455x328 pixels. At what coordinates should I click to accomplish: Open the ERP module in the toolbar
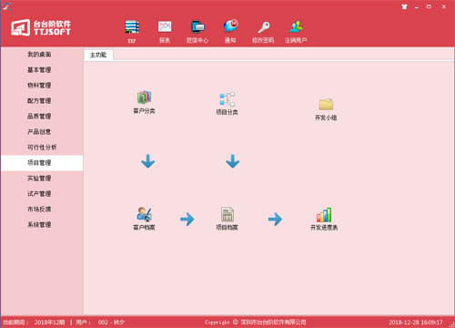[132, 31]
